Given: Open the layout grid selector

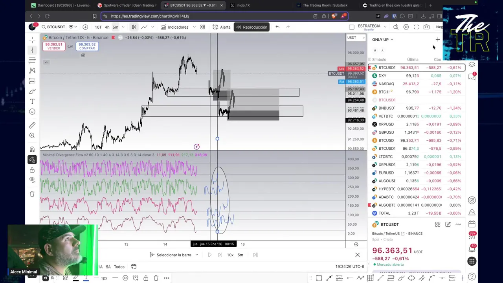Looking at the screenshot, I should [x=203, y=27].
